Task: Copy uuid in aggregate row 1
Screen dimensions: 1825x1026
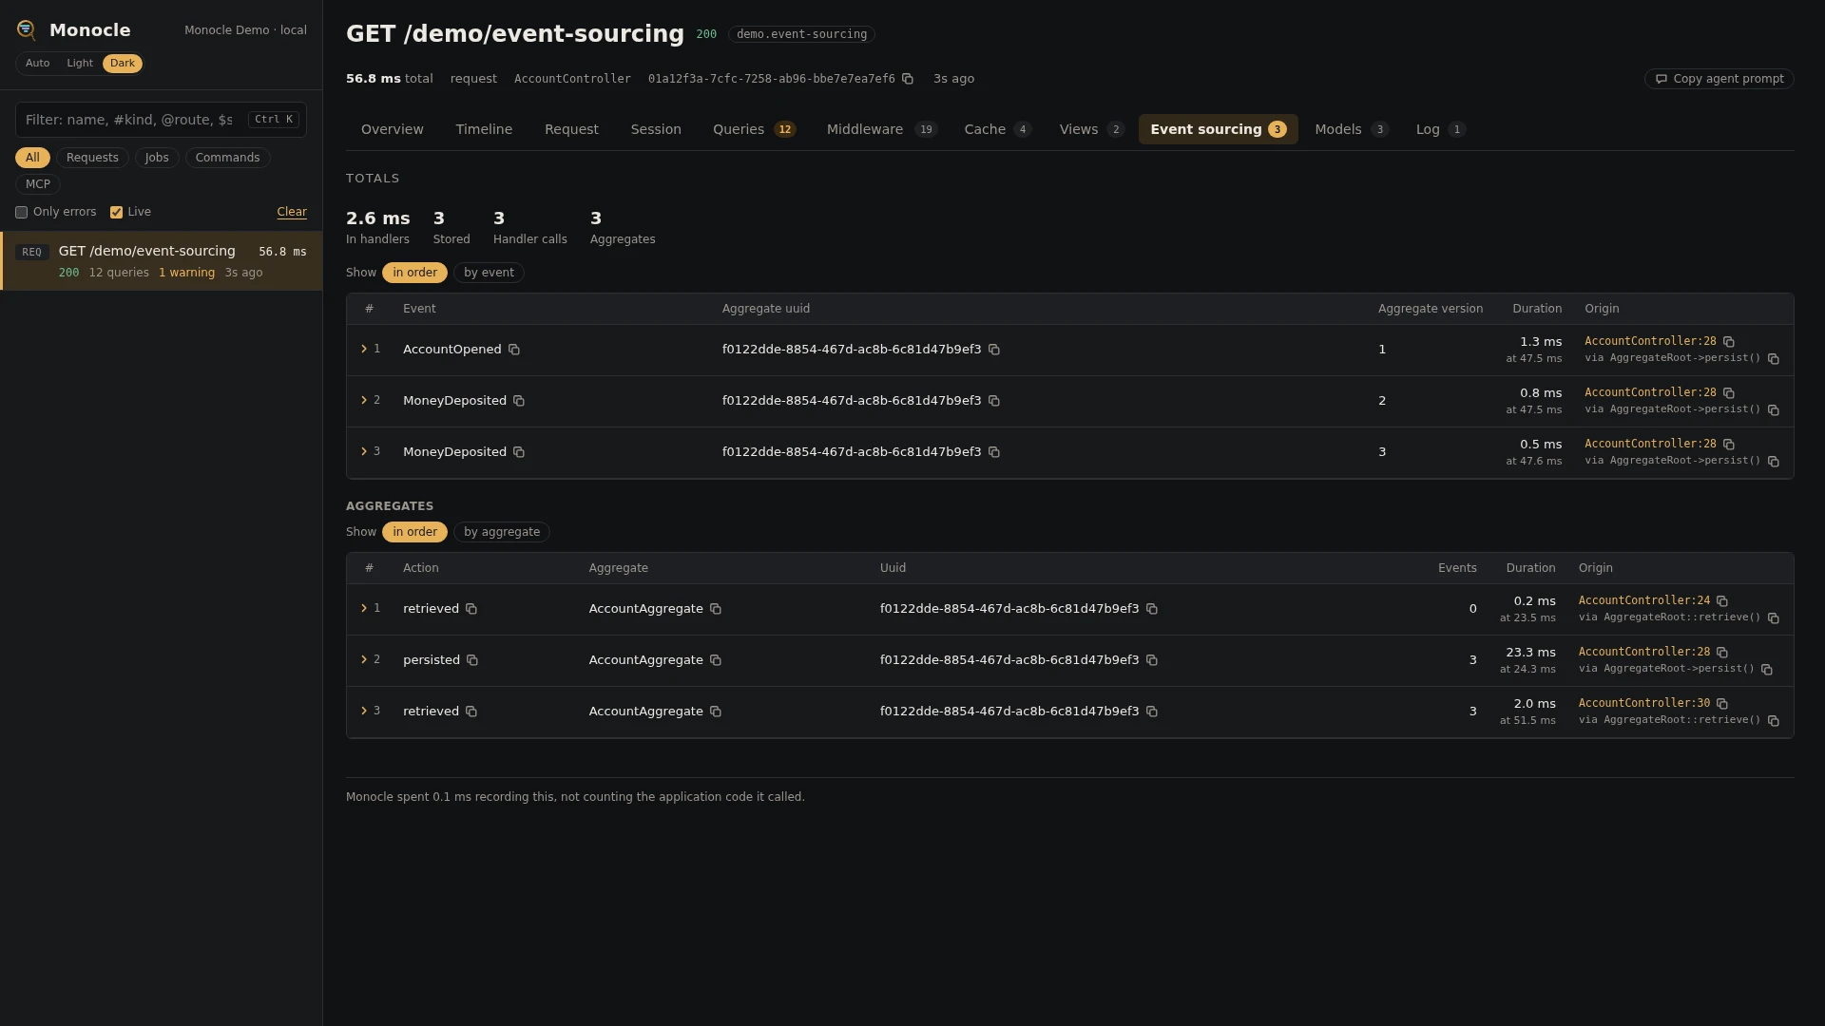Action: click(x=1152, y=609)
